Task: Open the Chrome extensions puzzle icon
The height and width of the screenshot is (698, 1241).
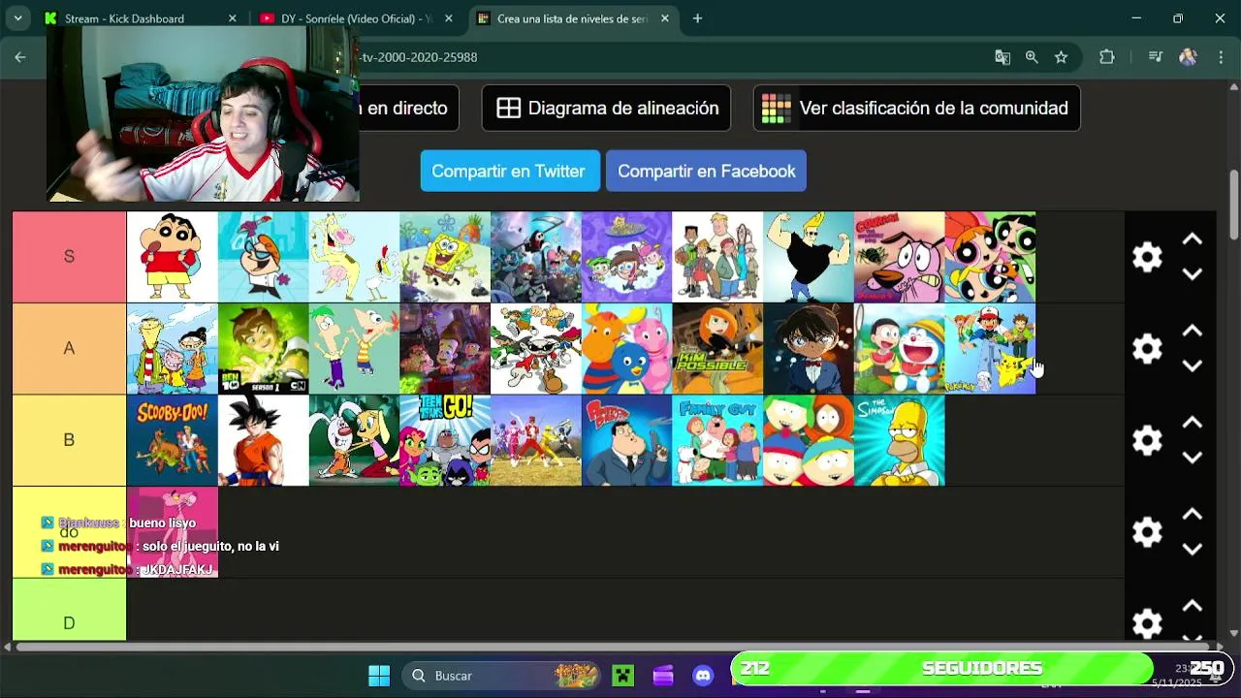Action: (1107, 57)
